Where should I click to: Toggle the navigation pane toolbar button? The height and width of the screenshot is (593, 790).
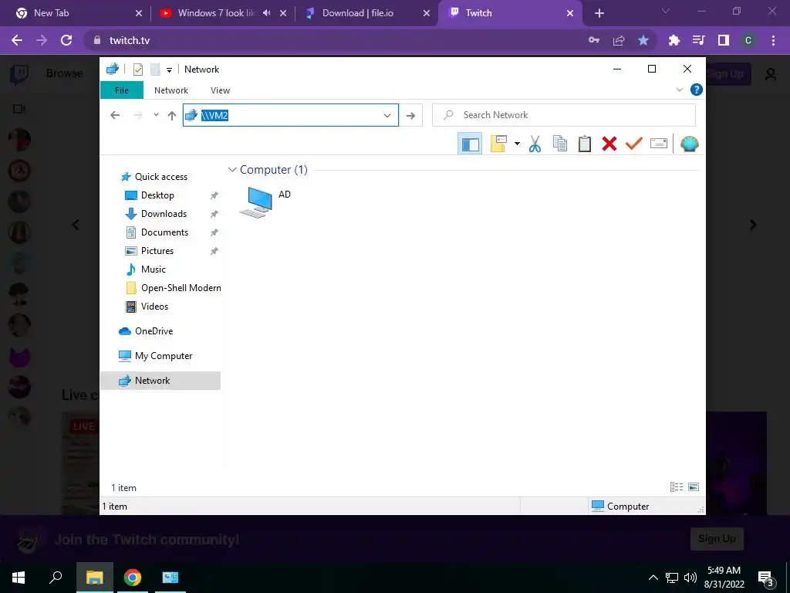pyautogui.click(x=470, y=144)
